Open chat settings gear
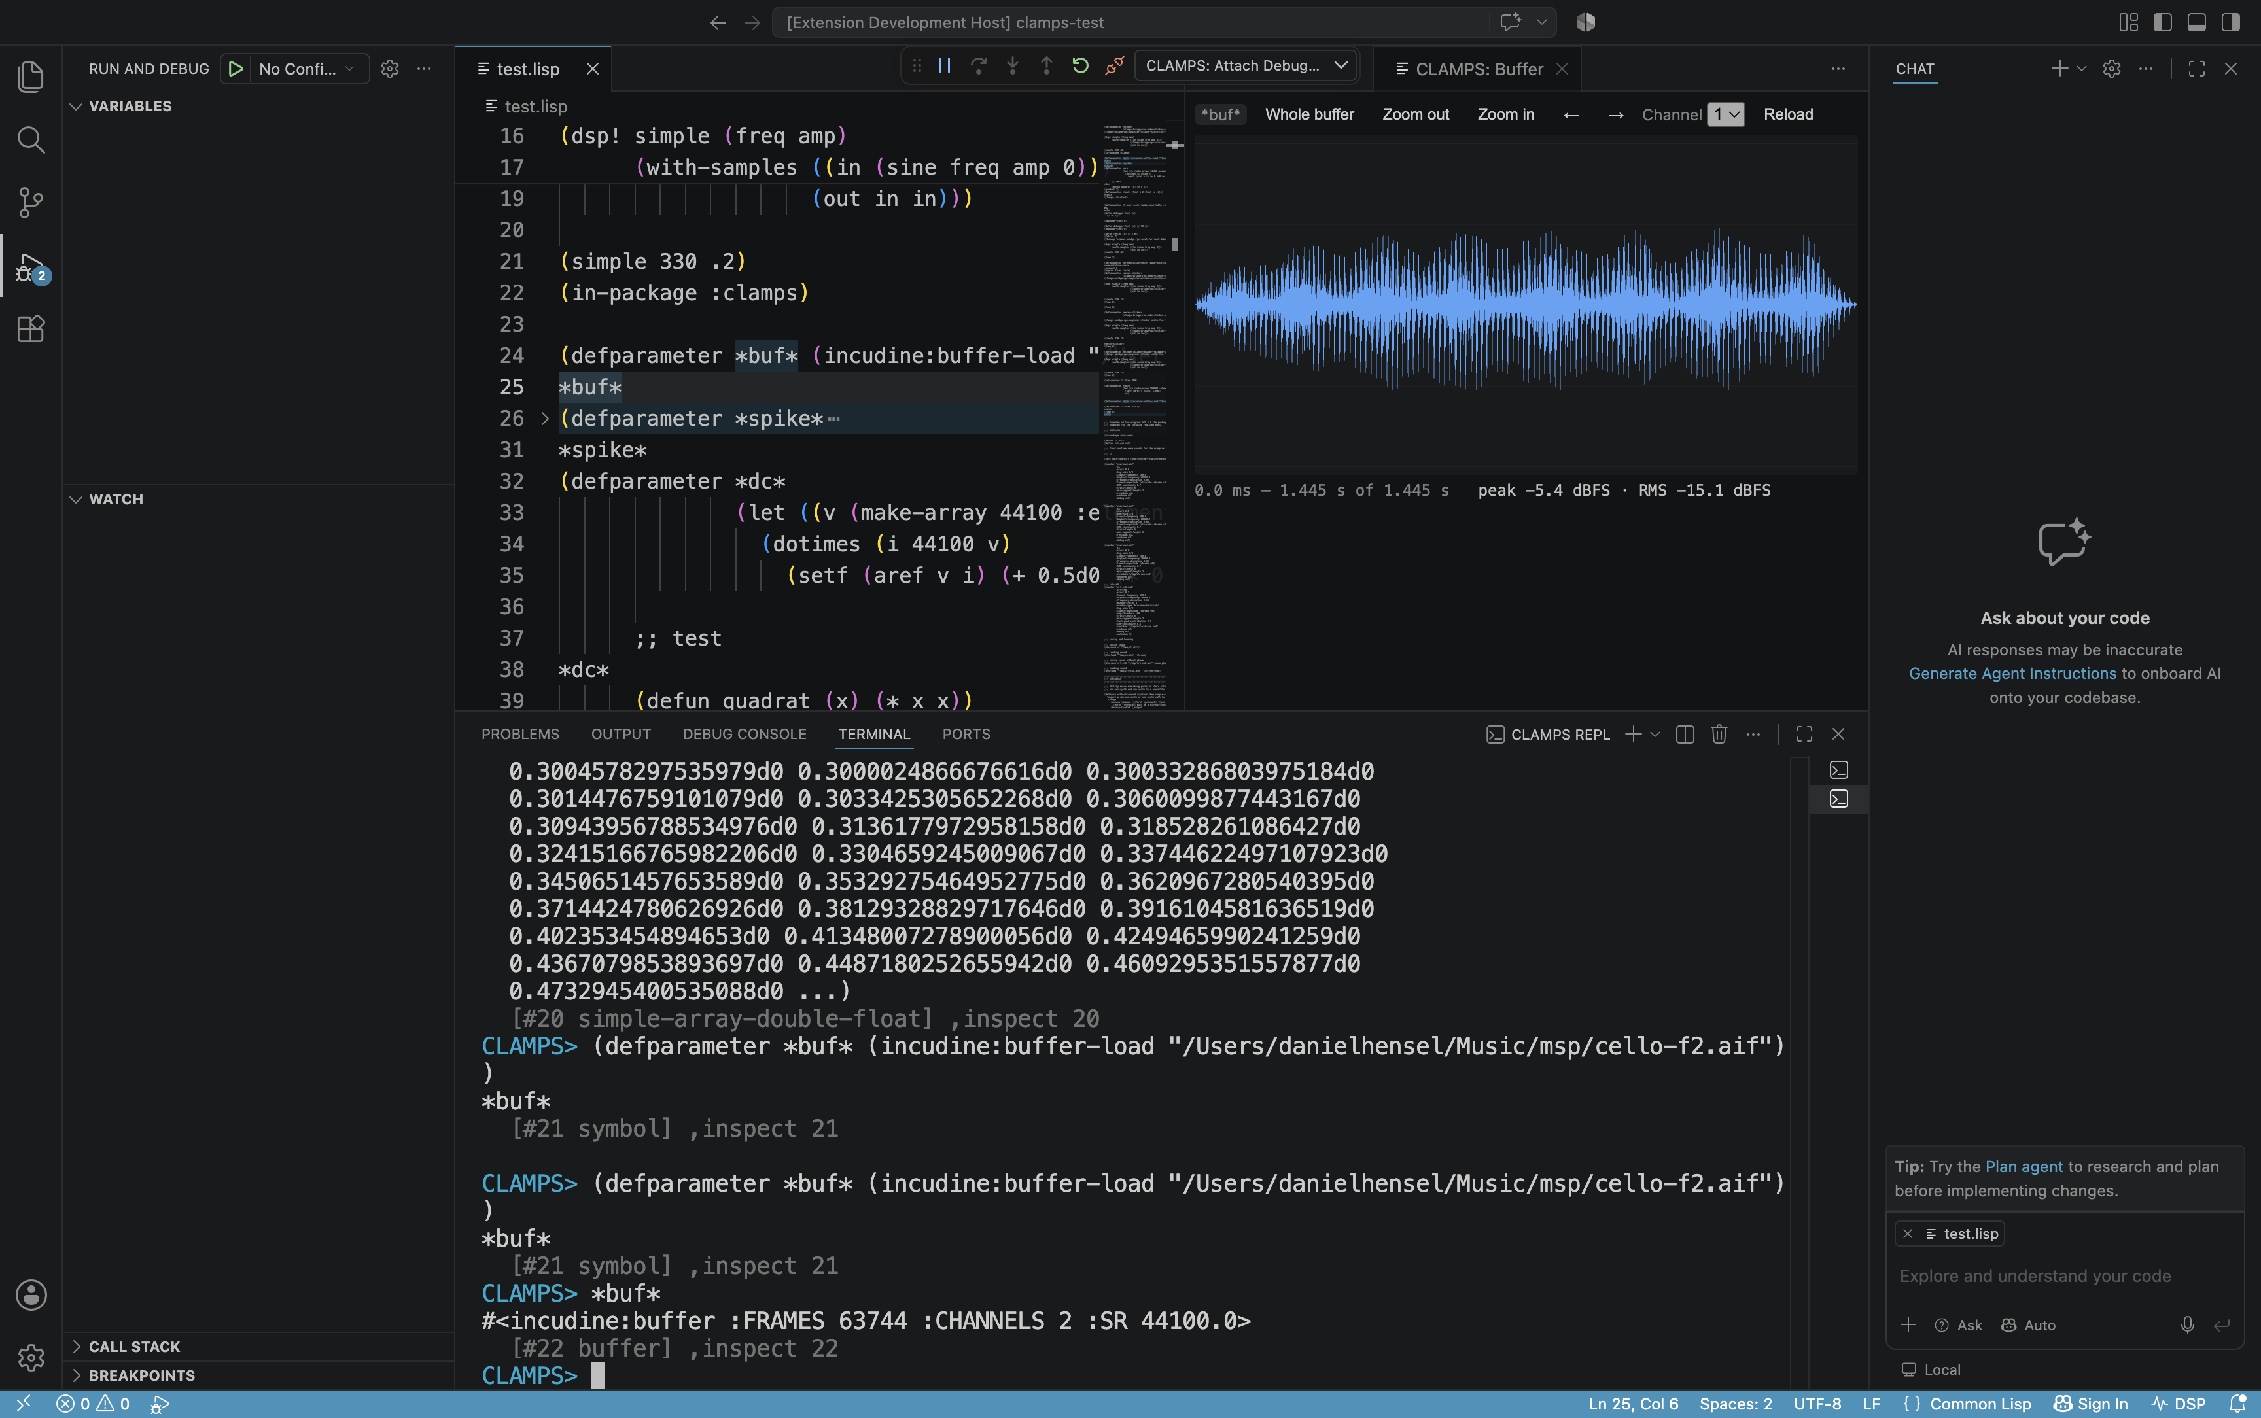The image size is (2261, 1418). pyautogui.click(x=2112, y=69)
